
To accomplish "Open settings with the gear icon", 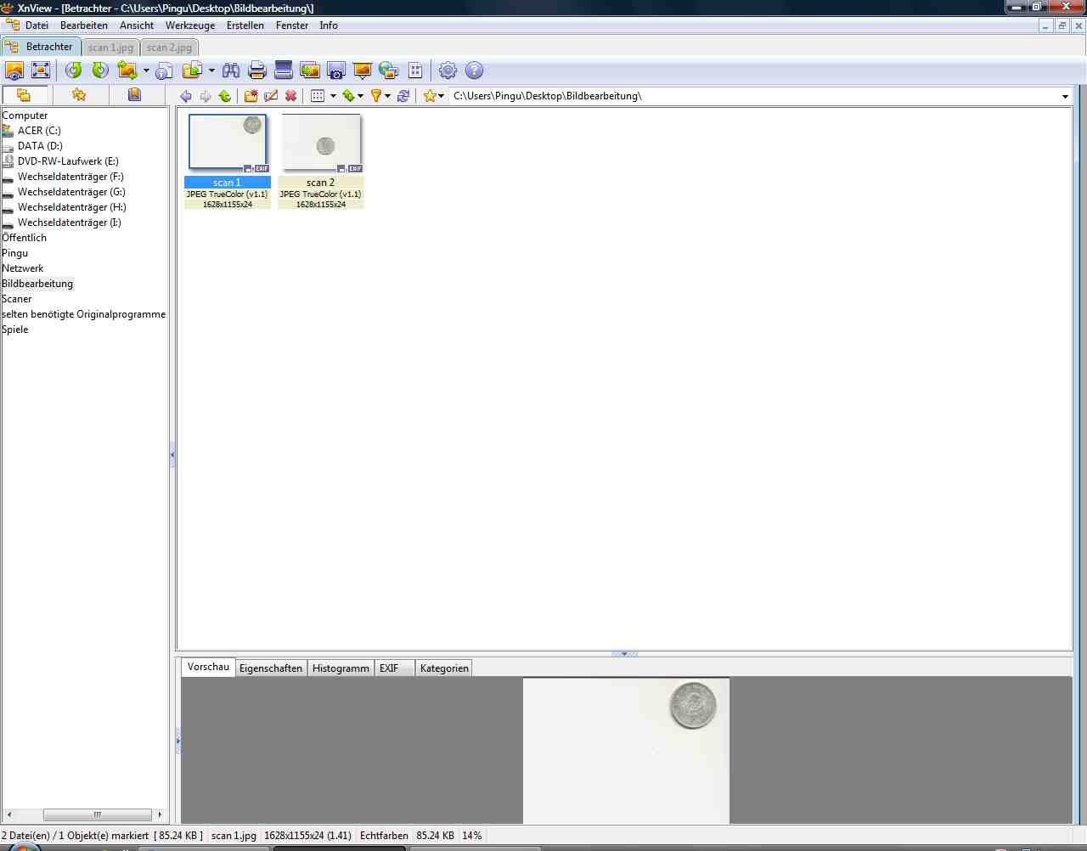I will pyautogui.click(x=448, y=70).
